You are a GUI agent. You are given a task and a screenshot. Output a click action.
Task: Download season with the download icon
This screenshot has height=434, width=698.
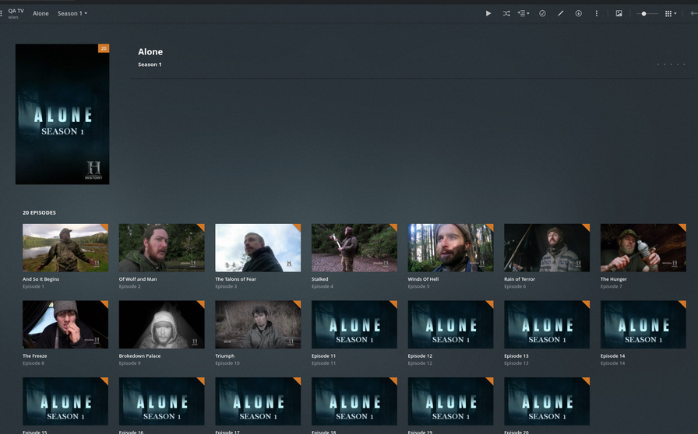click(578, 13)
